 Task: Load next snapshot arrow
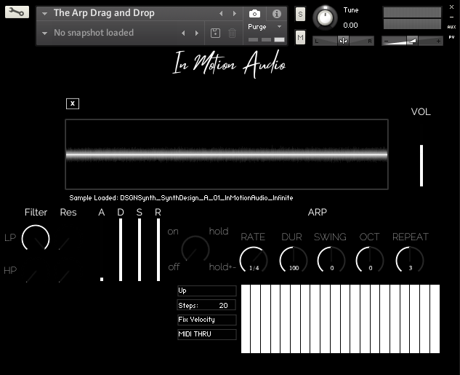(x=196, y=33)
